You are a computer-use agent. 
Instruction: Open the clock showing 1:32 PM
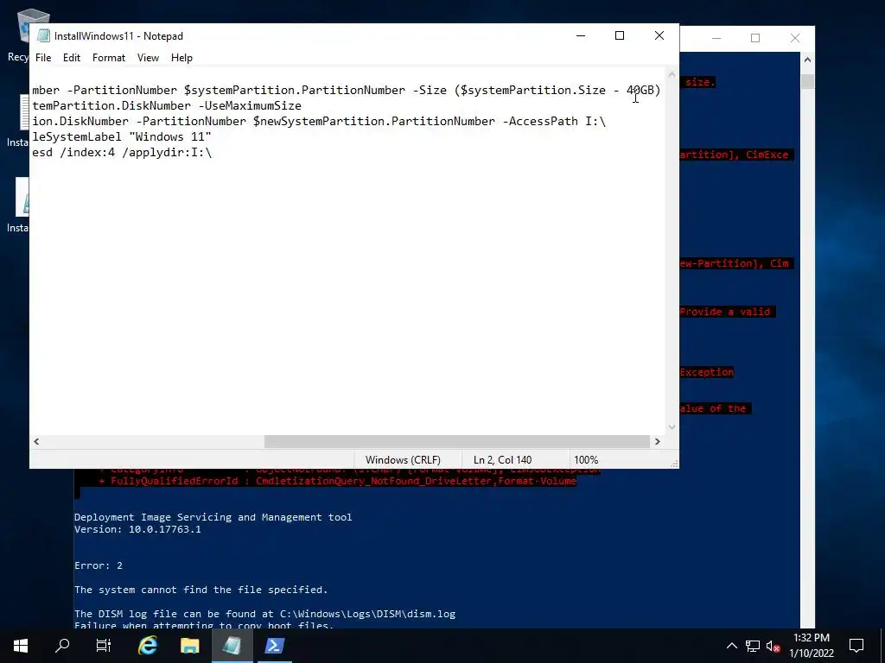(x=811, y=646)
